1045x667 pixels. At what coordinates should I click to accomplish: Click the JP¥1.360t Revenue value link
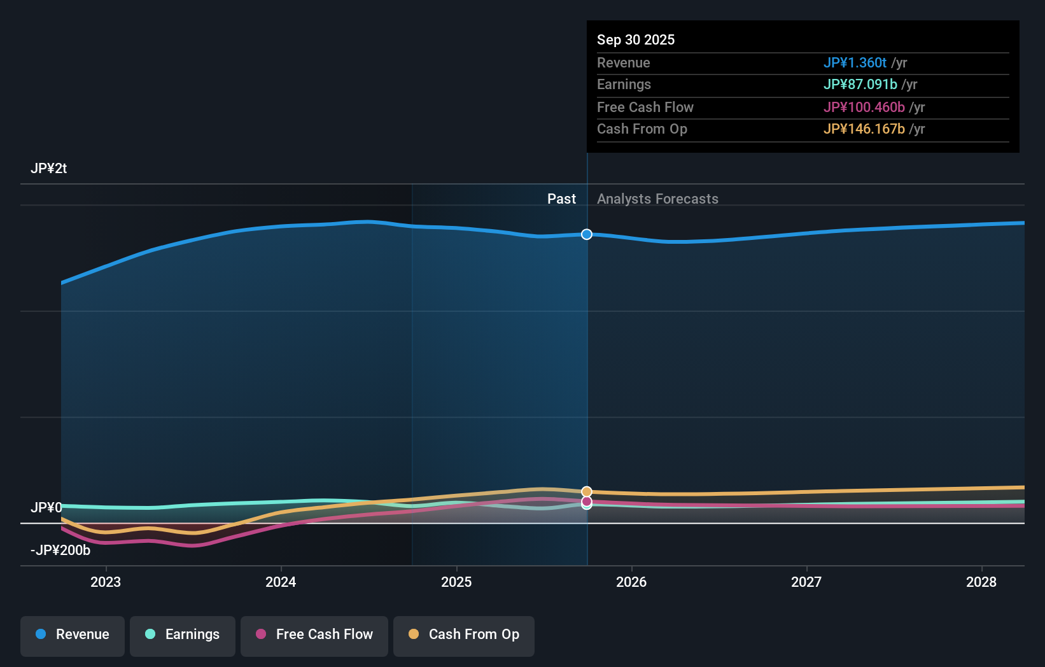pyautogui.click(x=856, y=62)
